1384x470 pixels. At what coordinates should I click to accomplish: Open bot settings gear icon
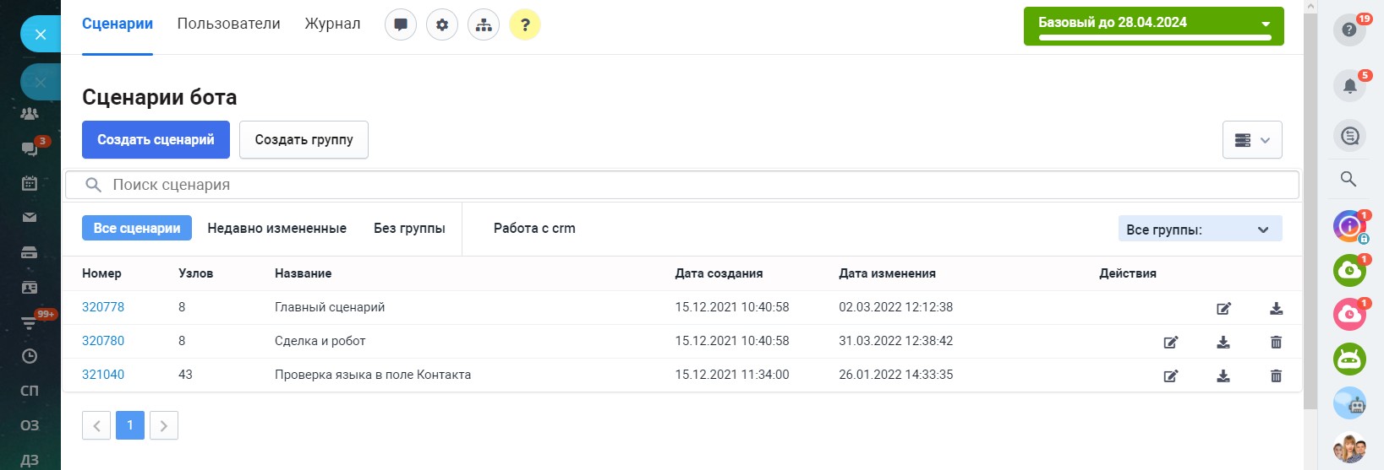[x=442, y=24]
